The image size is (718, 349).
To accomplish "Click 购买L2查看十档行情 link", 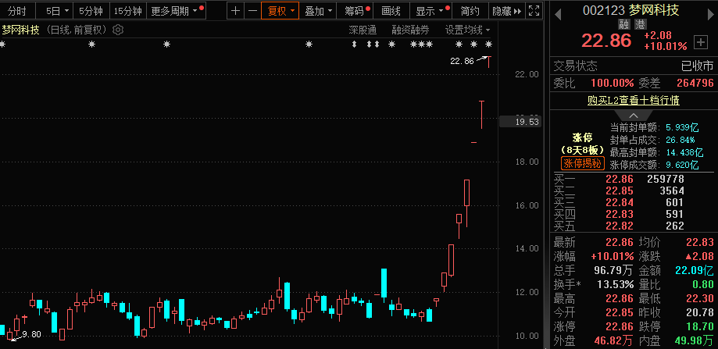I will point(633,101).
